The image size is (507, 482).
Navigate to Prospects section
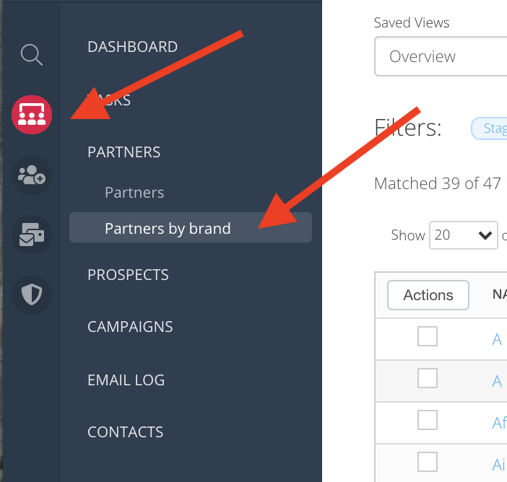(x=128, y=275)
